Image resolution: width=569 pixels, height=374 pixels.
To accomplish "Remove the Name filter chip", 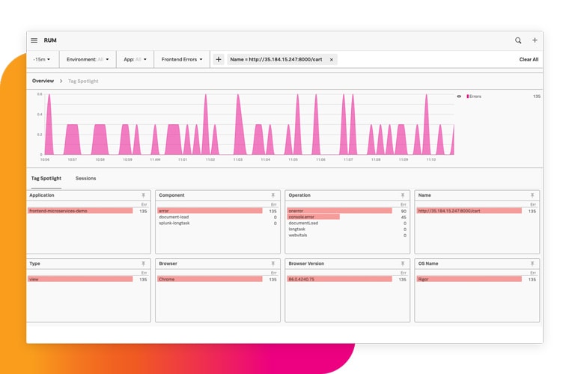I will [x=332, y=59].
